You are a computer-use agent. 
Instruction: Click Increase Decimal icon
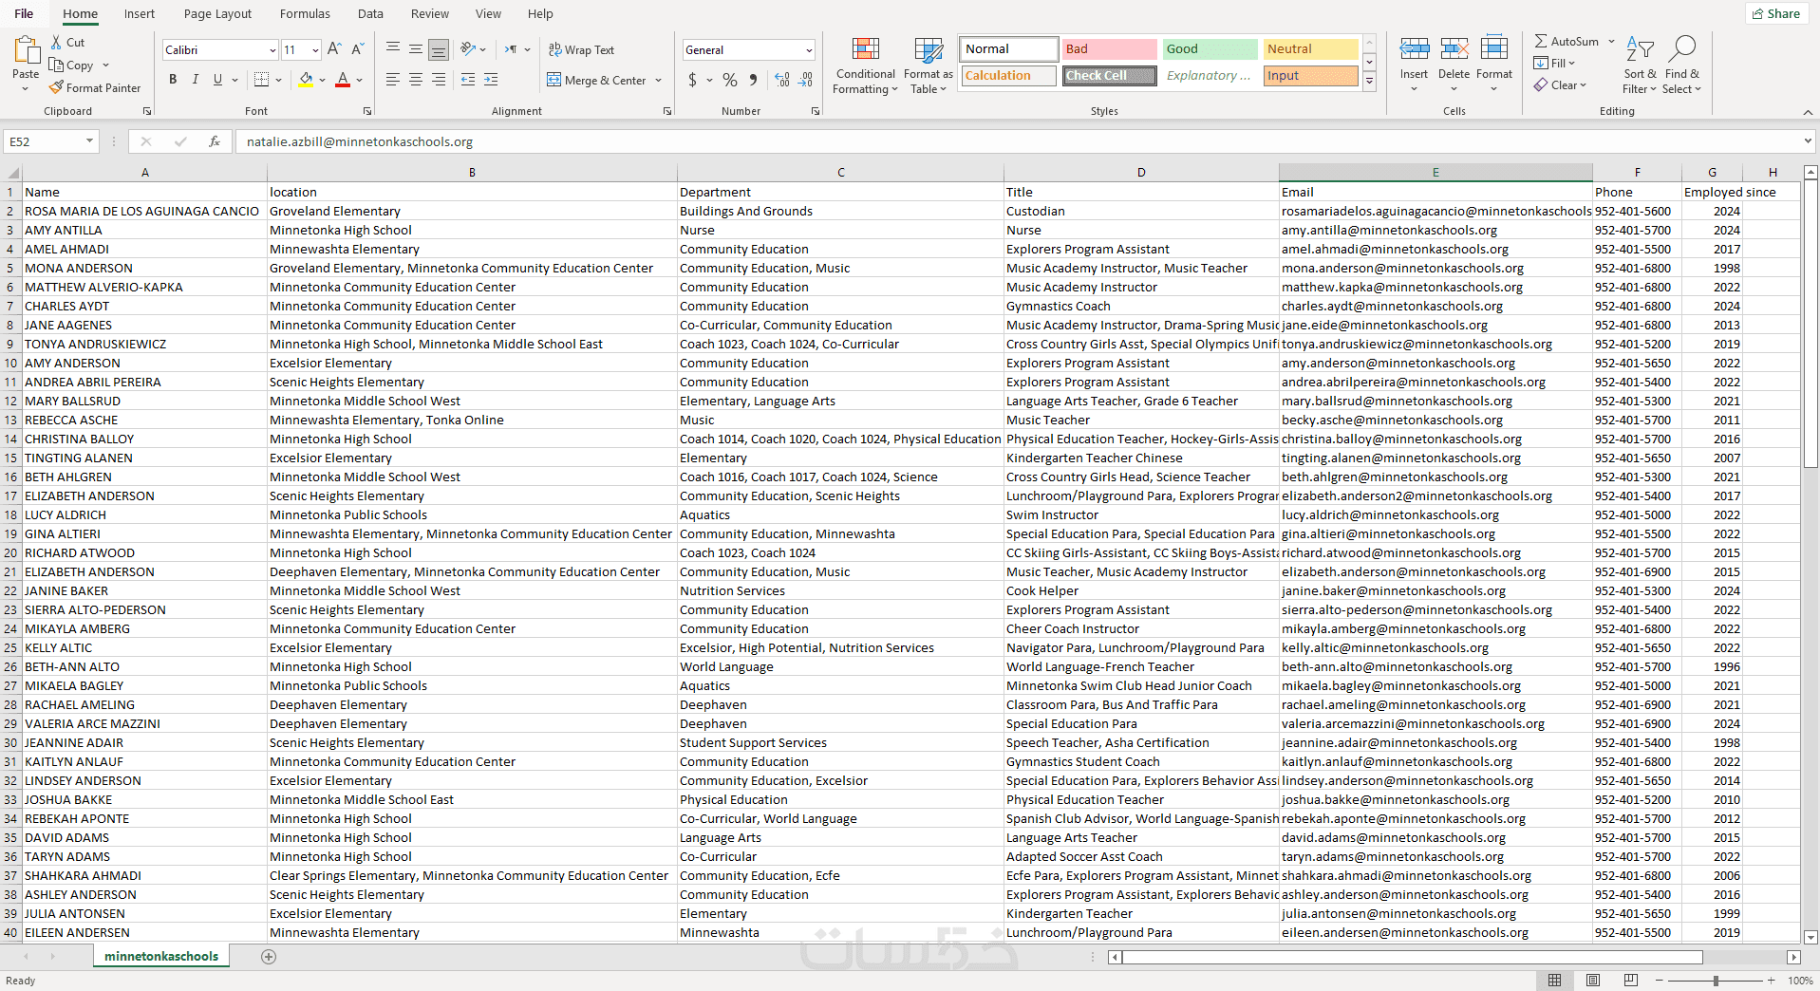782,80
